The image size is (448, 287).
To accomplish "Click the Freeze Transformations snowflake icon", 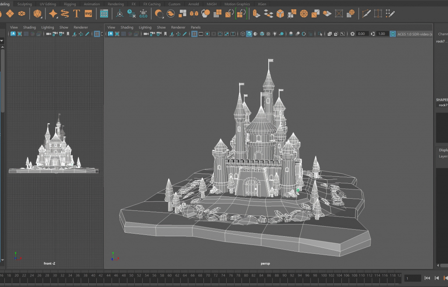I will [x=143, y=14].
